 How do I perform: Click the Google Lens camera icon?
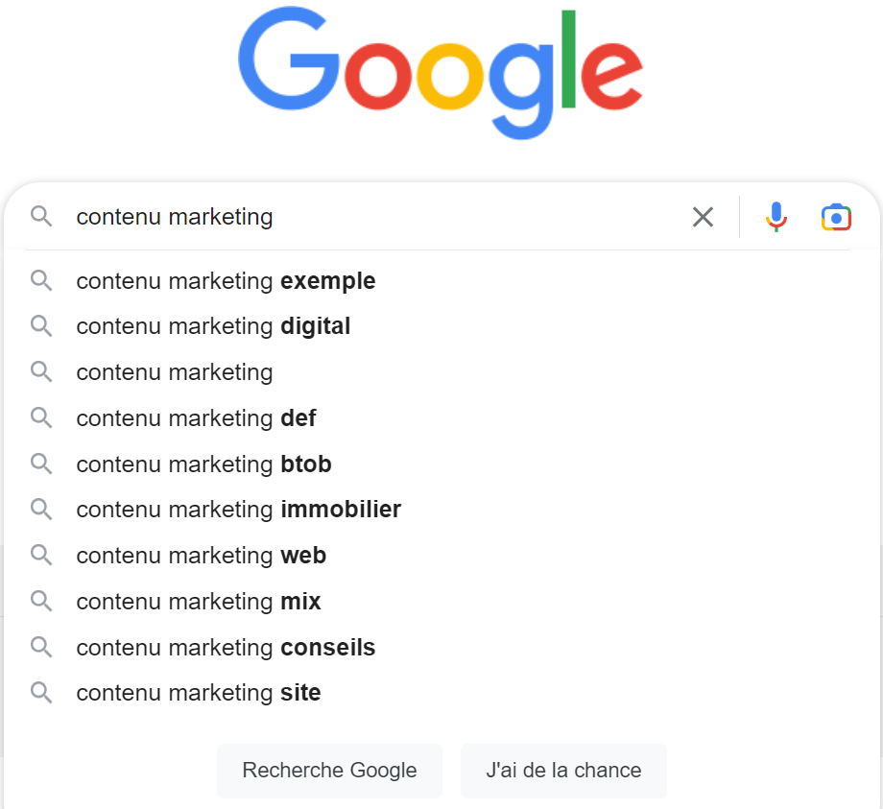[x=836, y=217]
